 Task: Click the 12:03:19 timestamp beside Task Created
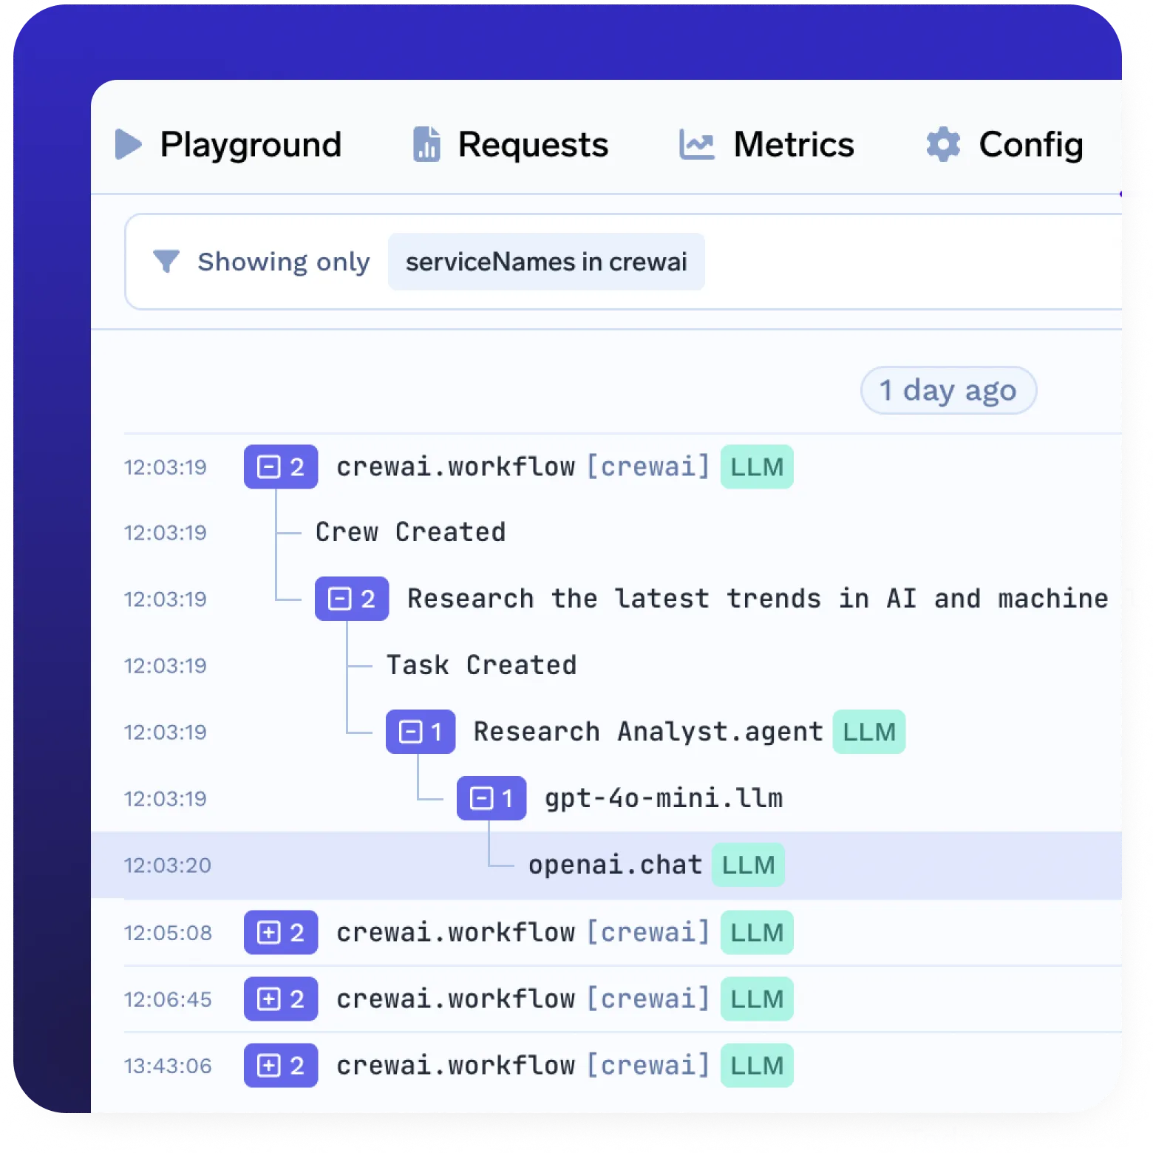[x=165, y=666]
